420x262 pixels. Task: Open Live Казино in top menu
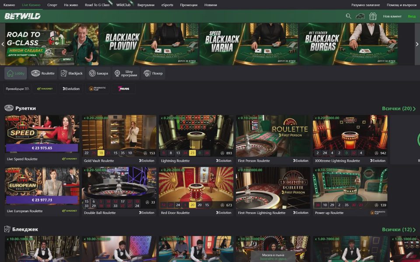tap(31, 5)
